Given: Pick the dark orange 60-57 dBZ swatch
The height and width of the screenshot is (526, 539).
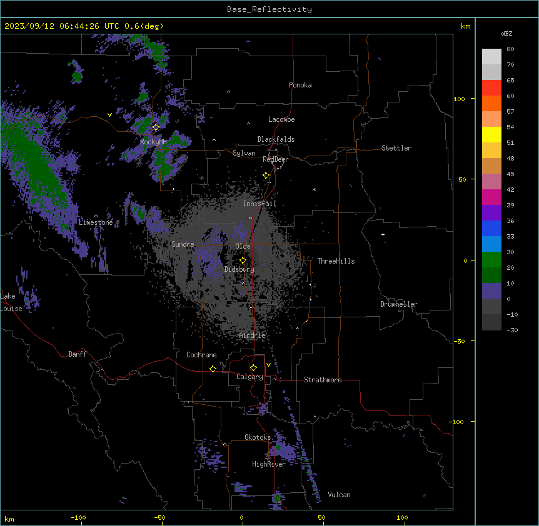Looking at the screenshot, I should pos(491,103).
